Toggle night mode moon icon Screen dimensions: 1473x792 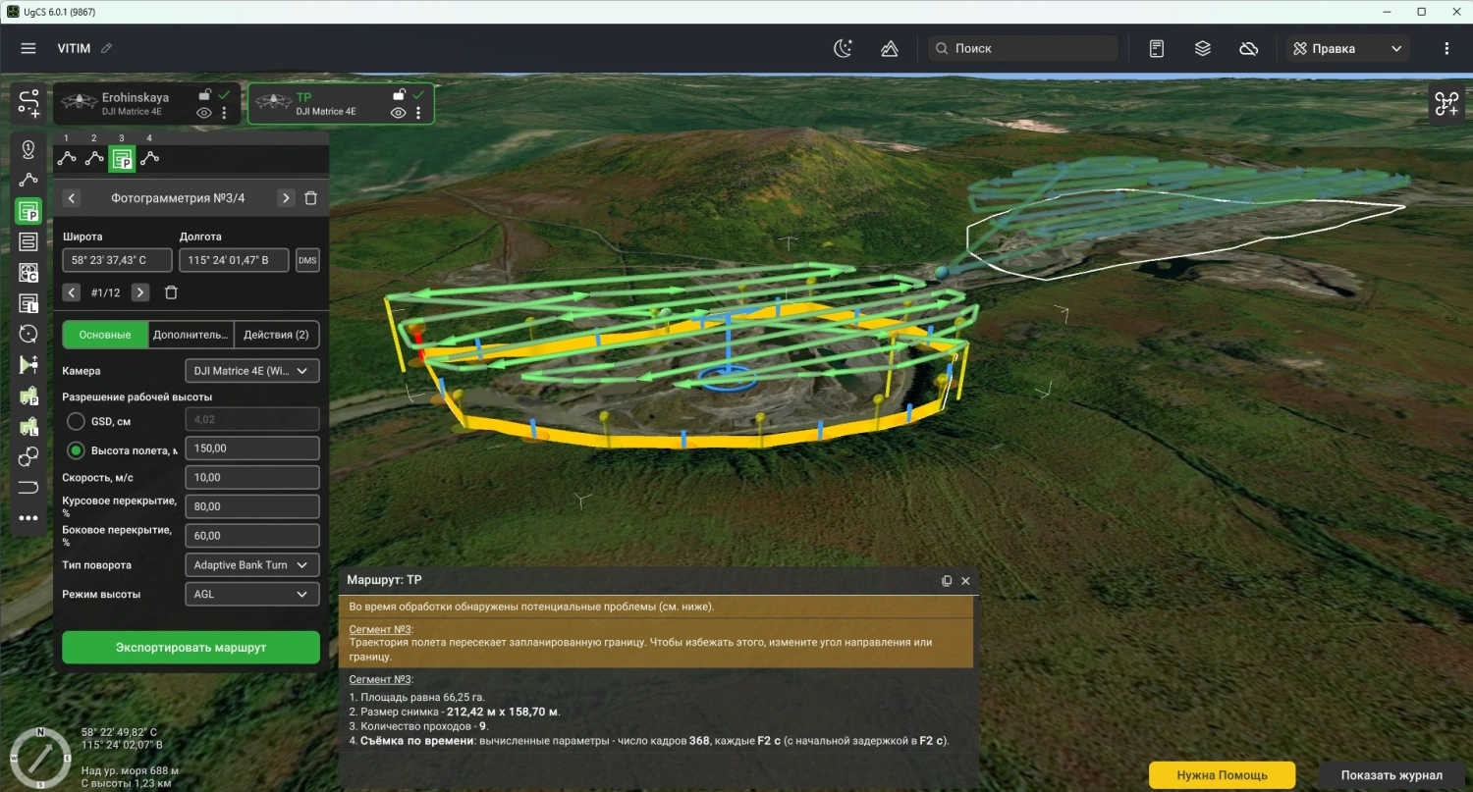pos(844,48)
